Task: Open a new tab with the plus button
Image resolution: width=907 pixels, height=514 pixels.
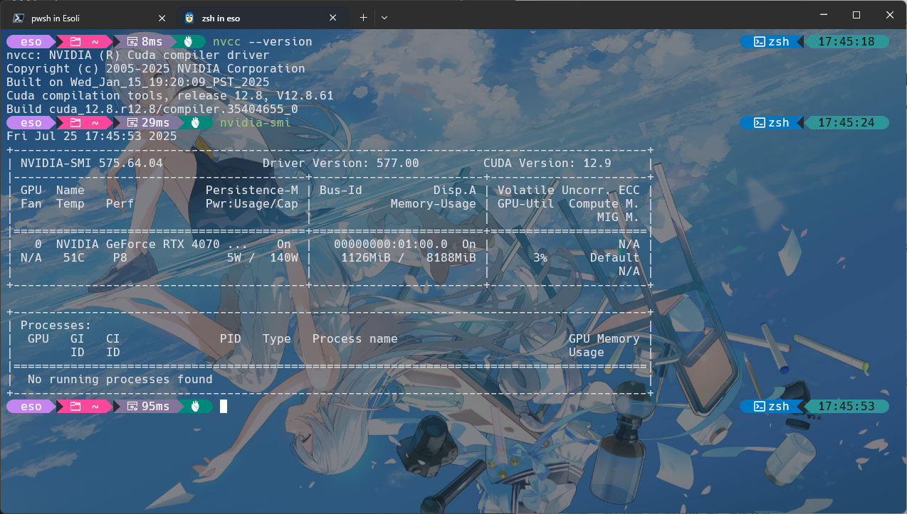Action: point(363,17)
